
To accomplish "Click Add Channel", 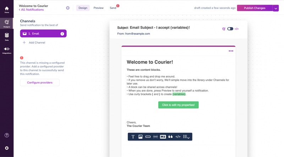I will (x=37, y=42).
